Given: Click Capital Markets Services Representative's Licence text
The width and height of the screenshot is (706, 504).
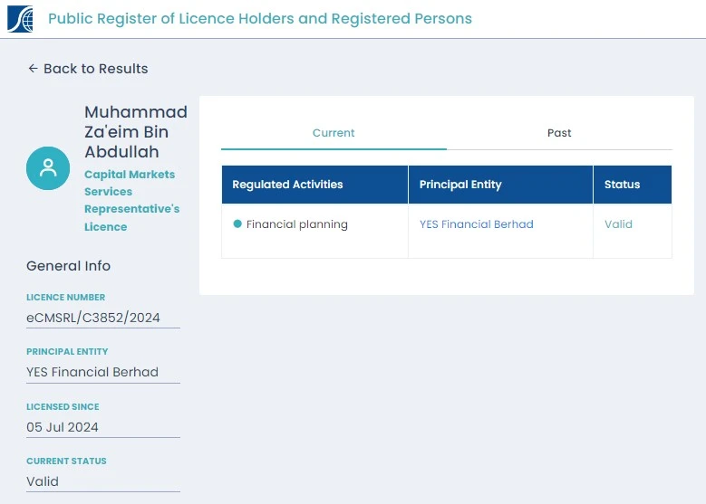Looking at the screenshot, I should pos(131,201).
